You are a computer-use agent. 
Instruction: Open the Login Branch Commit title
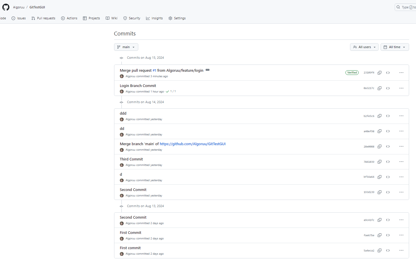point(138,86)
